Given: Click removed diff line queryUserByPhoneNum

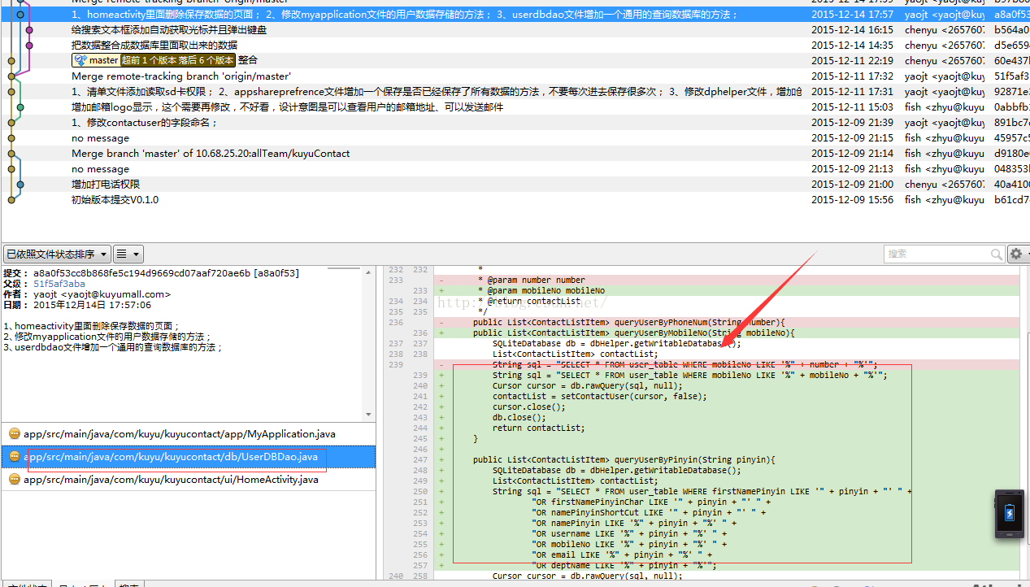Looking at the screenshot, I should [628, 322].
